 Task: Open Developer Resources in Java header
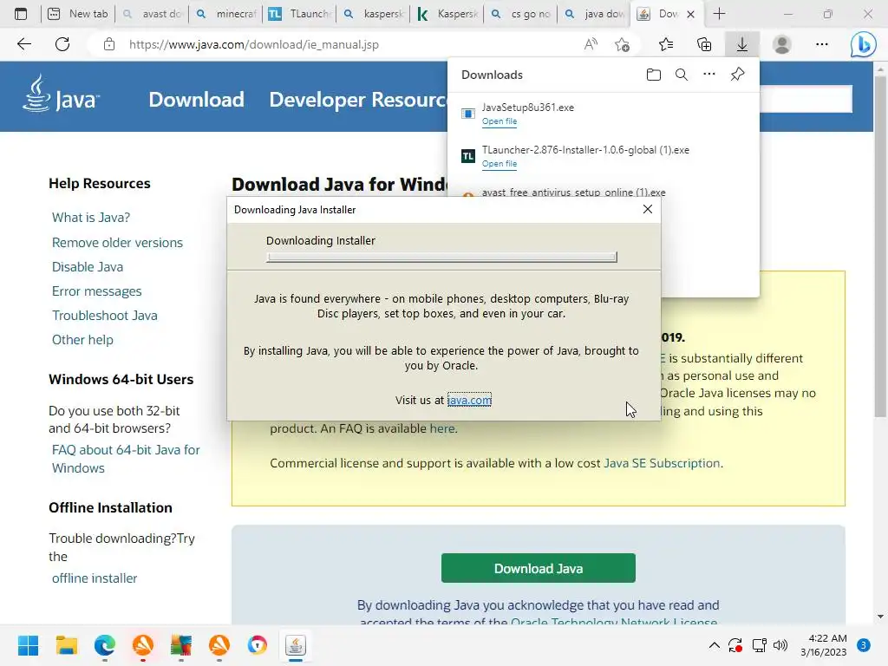click(x=358, y=99)
